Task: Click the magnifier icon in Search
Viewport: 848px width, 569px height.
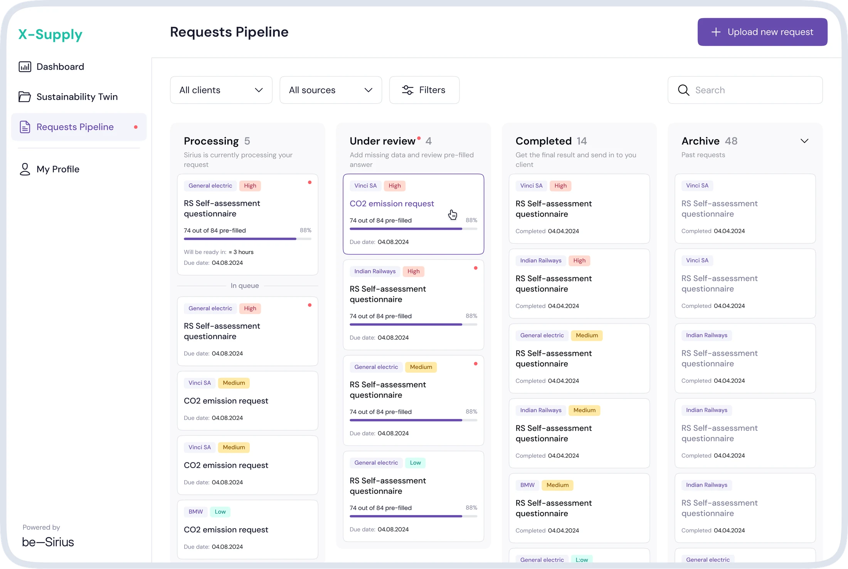Action: coord(683,90)
